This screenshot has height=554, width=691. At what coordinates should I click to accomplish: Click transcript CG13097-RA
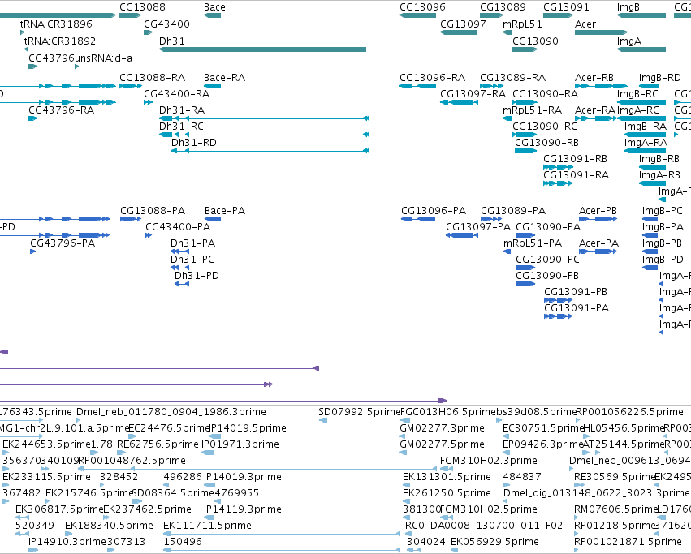point(473,94)
